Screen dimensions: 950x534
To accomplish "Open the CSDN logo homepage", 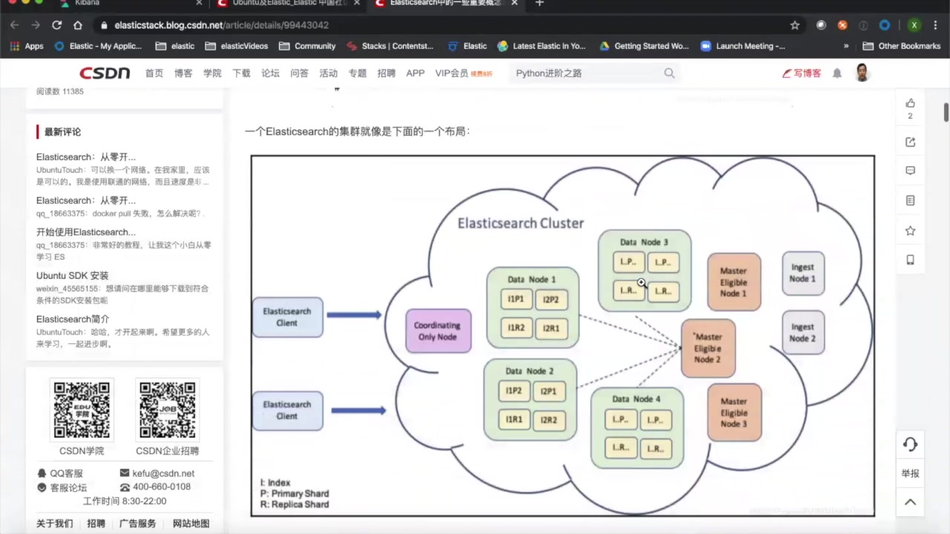I will click(105, 73).
